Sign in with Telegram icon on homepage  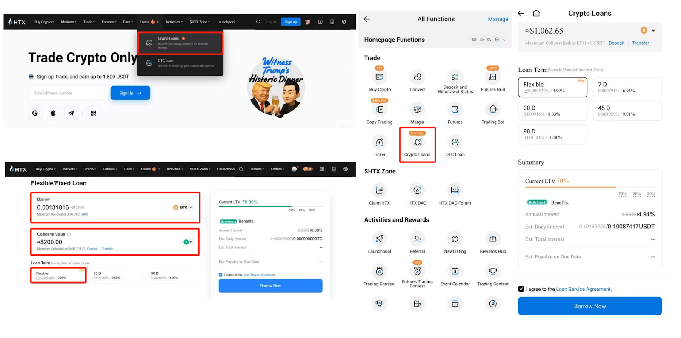pyautogui.click(x=71, y=113)
